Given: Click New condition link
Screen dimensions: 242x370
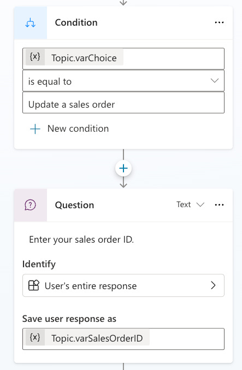Looking at the screenshot, I should pyautogui.click(x=78, y=128).
